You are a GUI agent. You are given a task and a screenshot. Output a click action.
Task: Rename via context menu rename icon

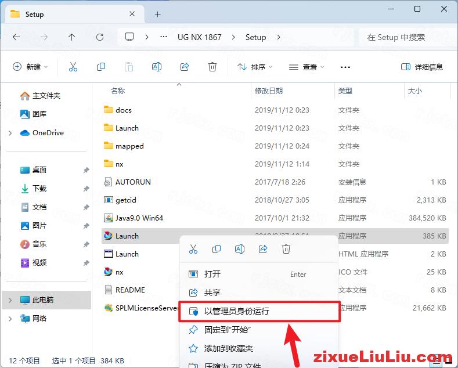click(240, 249)
